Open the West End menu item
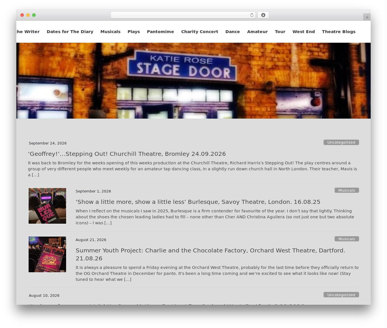 click(304, 31)
